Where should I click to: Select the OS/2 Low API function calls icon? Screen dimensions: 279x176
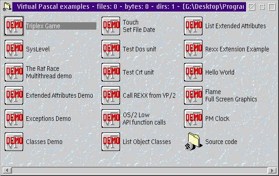(111, 119)
